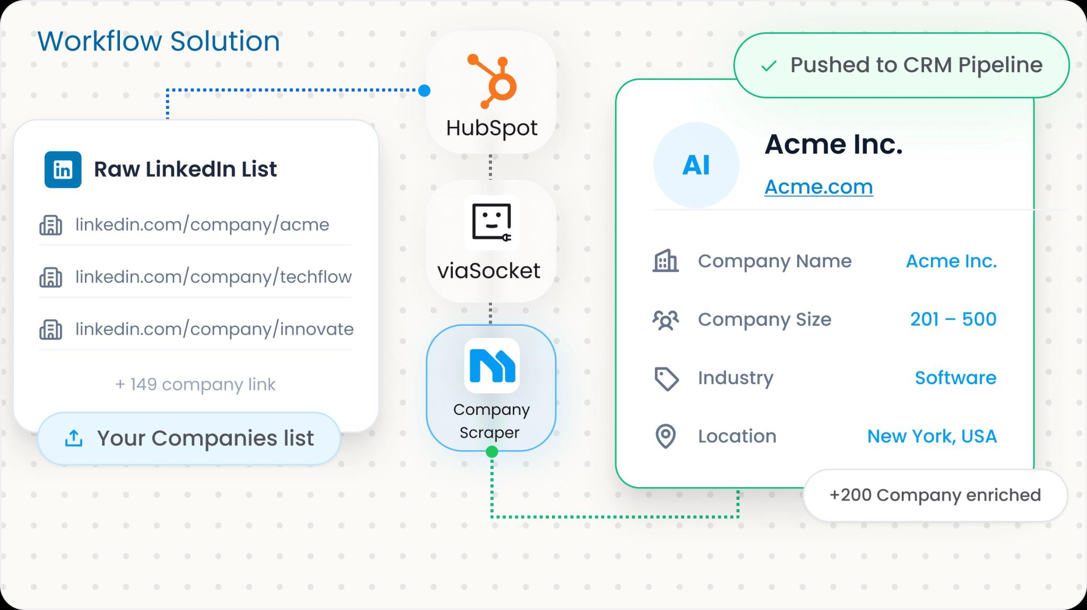Click the map pin icon next to Location
Screen dimensions: 1087x610
(666, 437)
